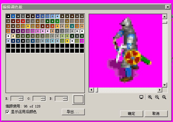Viewport: 173px width, 122px height.
Task: Toggle the 显示运用后颜色 checkbox
Action: click(x=7, y=112)
